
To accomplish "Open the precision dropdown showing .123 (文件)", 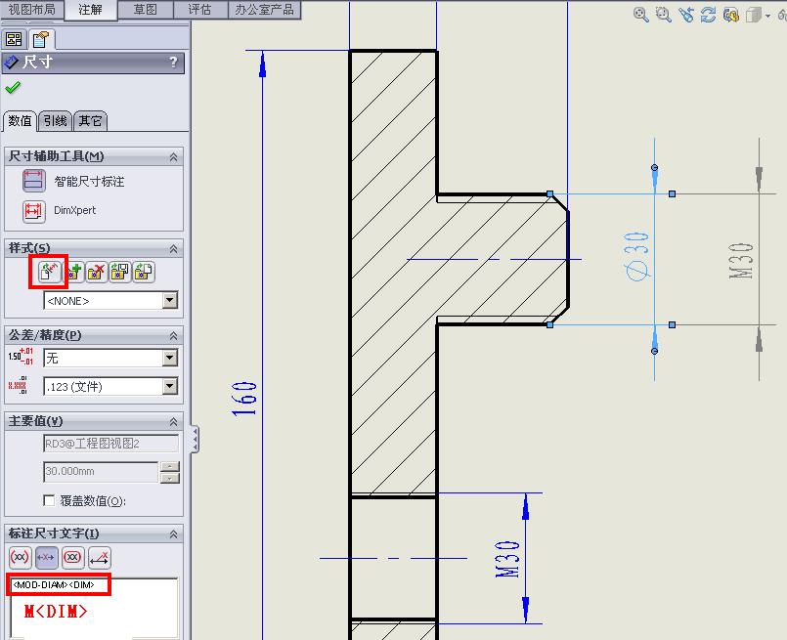I will [170, 386].
